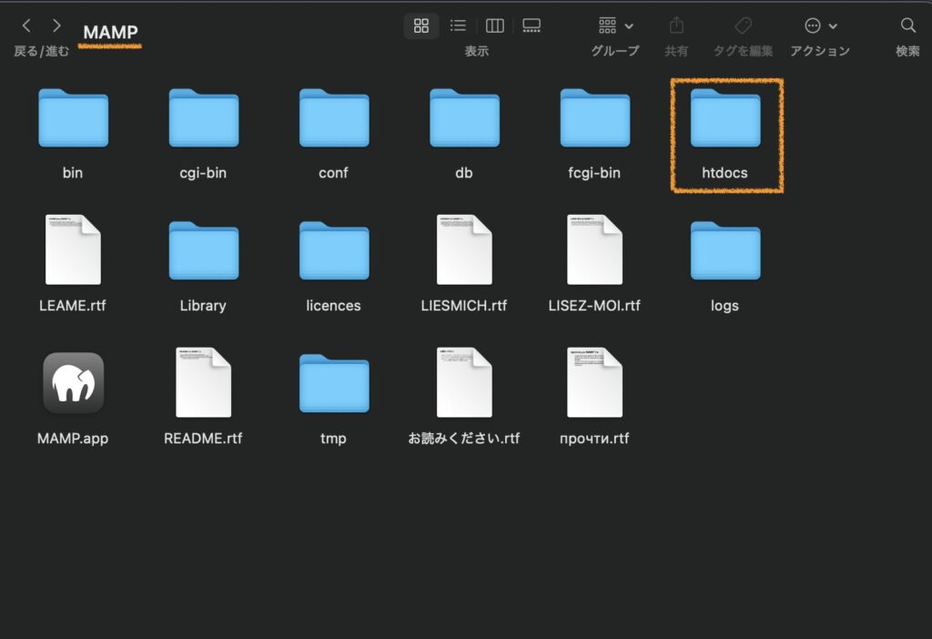
Task: Switch to list view
Action: 458,25
